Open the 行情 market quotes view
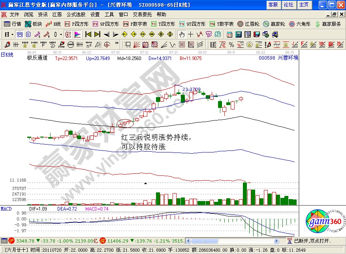This screenshot has height=254, width=346. [13, 24]
